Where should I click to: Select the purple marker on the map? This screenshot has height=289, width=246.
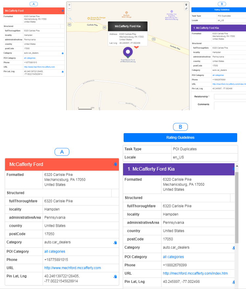pyautogui.click(x=128, y=52)
